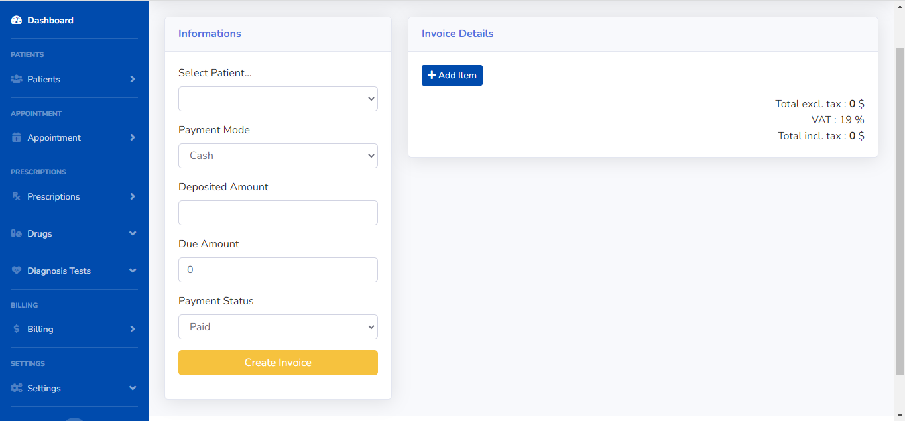Click the Add Item button
Image resolution: width=905 pixels, height=421 pixels.
[452, 75]
